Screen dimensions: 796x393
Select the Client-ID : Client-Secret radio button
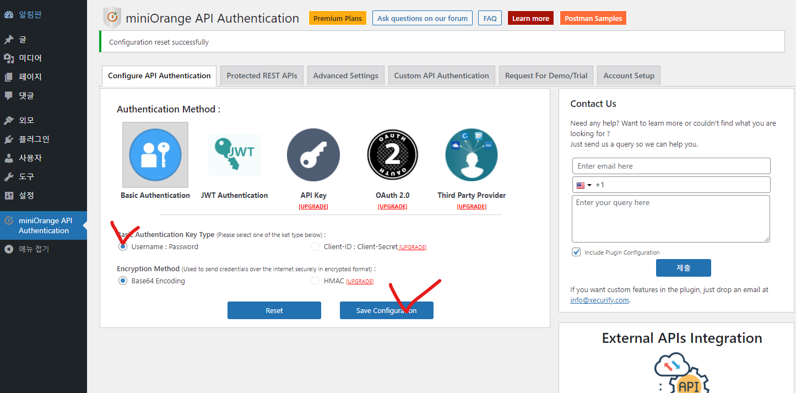pyautogui.click(x=315, y=247)
